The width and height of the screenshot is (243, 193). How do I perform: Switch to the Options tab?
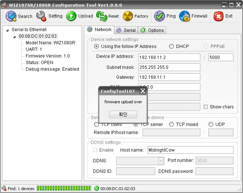click(x=152, y=30)
